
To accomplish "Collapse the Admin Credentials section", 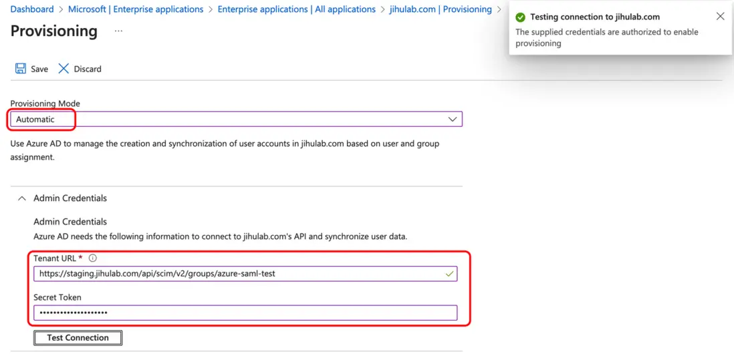I will click(x=22, y=198).
